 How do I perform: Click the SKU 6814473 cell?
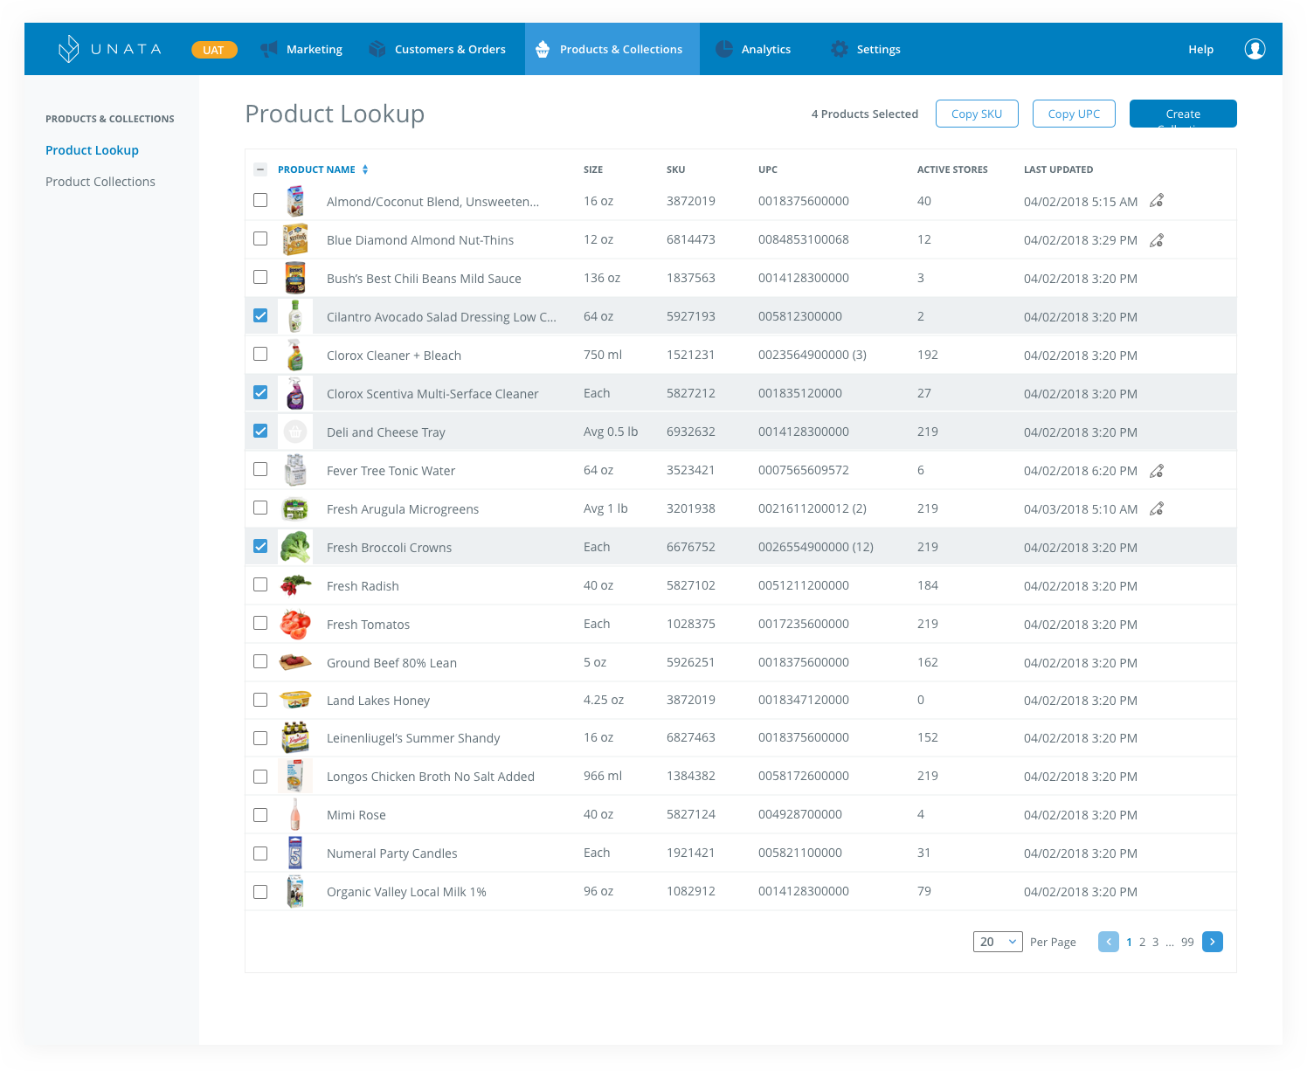(691, 239)
